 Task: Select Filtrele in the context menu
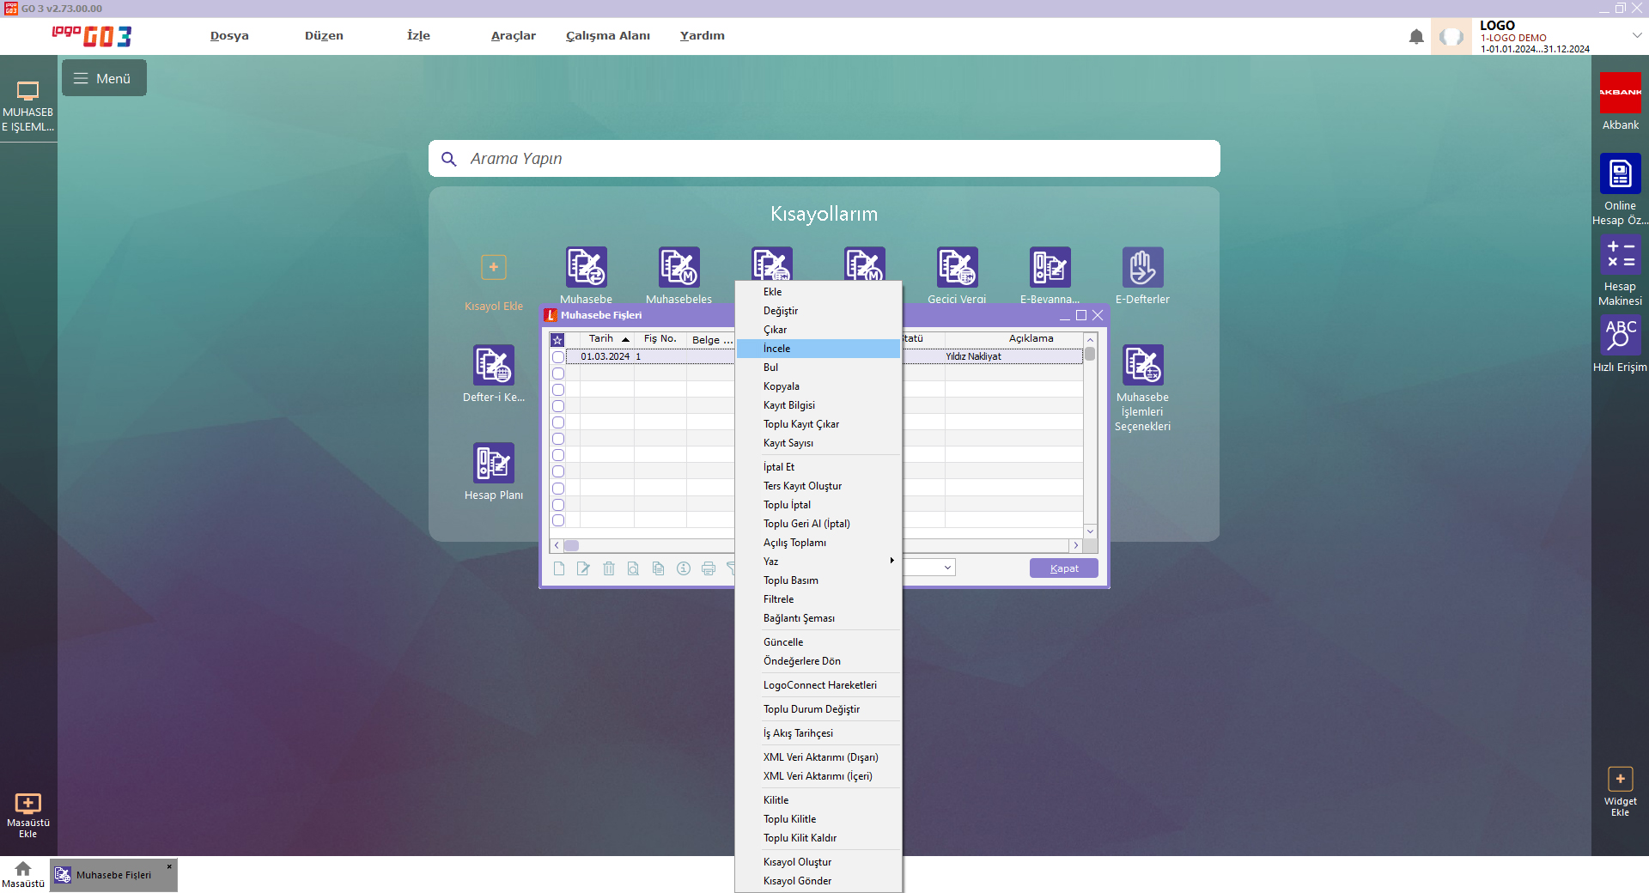pos(779,599)
